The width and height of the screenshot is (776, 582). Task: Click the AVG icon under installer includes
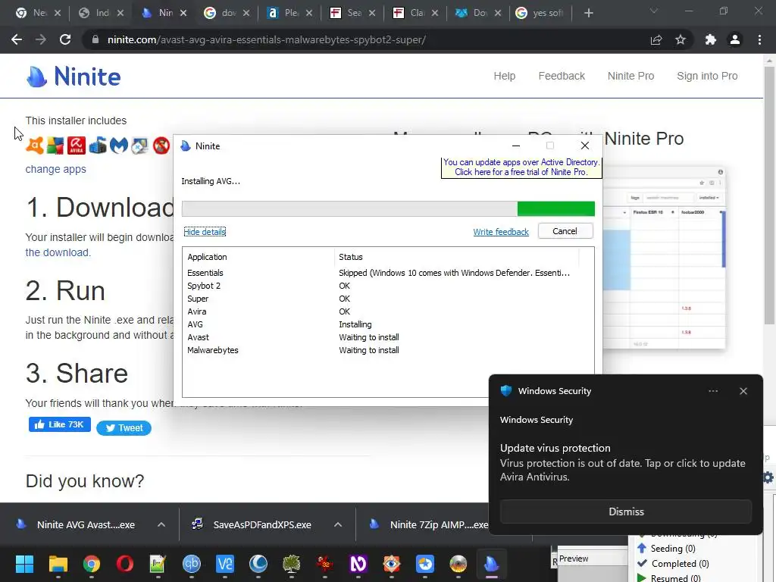(55, 145)
